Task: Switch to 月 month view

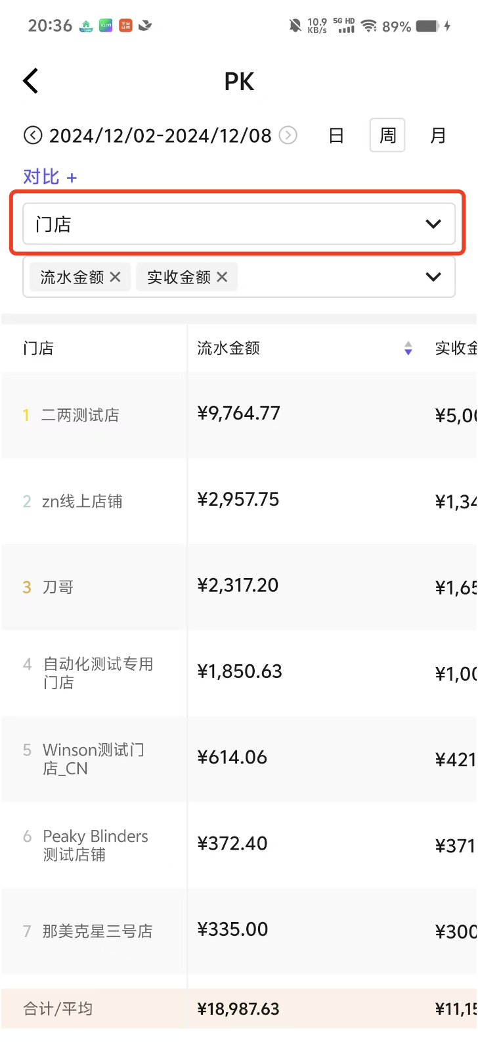Action: (x=438, y=135)
